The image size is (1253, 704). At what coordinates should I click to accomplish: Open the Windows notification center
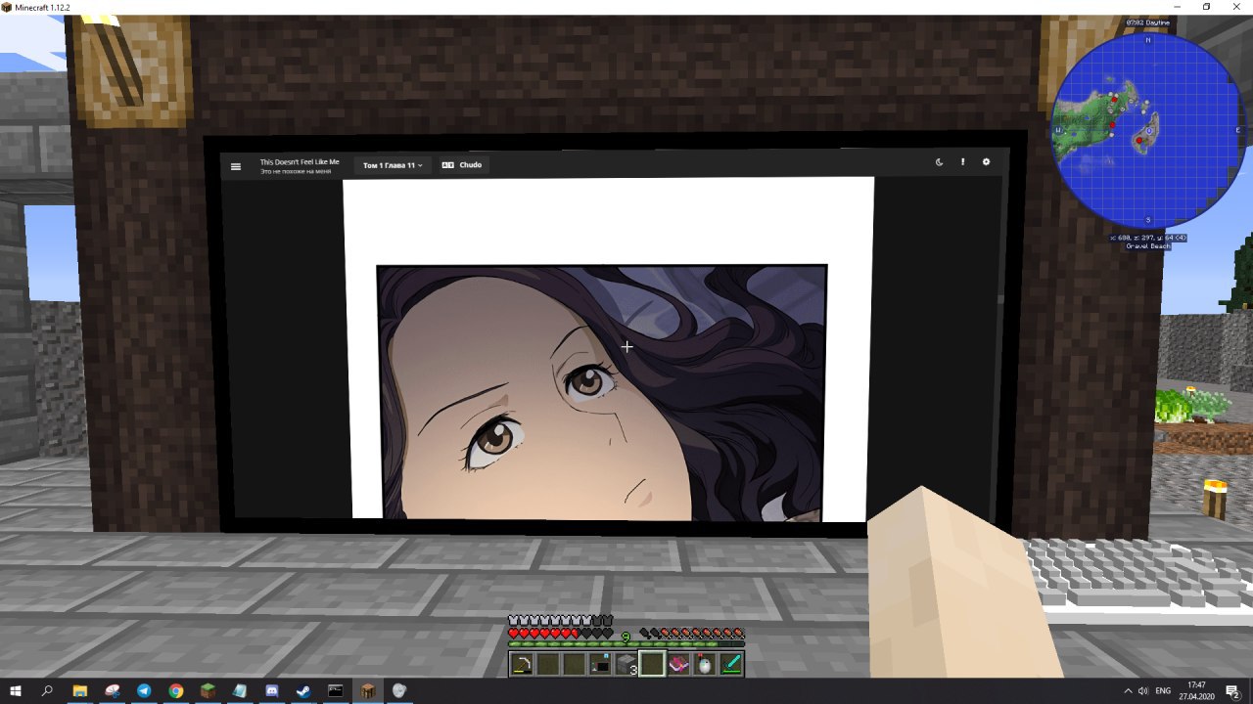click(1233, 691)
